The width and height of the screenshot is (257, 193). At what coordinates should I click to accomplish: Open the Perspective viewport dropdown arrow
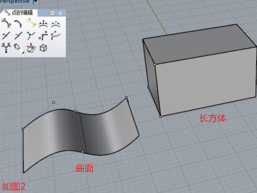point(35,2)
